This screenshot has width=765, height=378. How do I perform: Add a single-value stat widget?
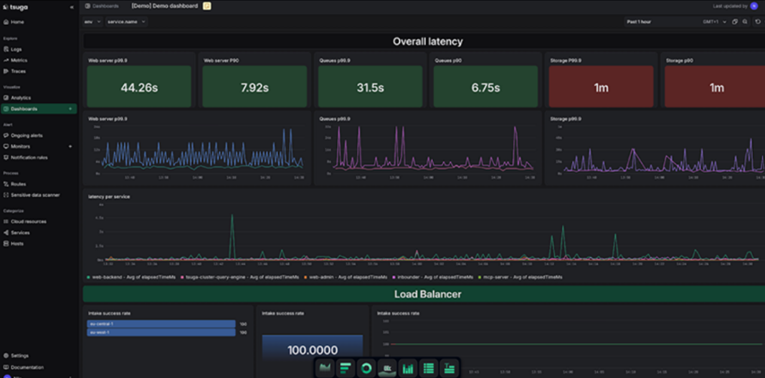click(387, 368)
